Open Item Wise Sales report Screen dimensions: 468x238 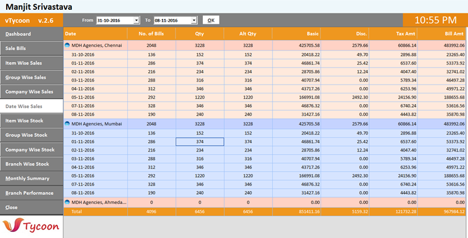click(31, 63)
